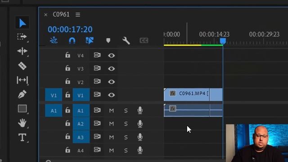This screenshot has height=162, width=288.
Task: Toggle lock on track A2
Action: (x=67, y=123)
